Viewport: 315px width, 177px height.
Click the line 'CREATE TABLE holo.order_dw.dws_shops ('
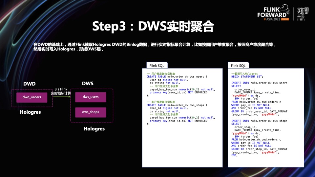(177, 105)
